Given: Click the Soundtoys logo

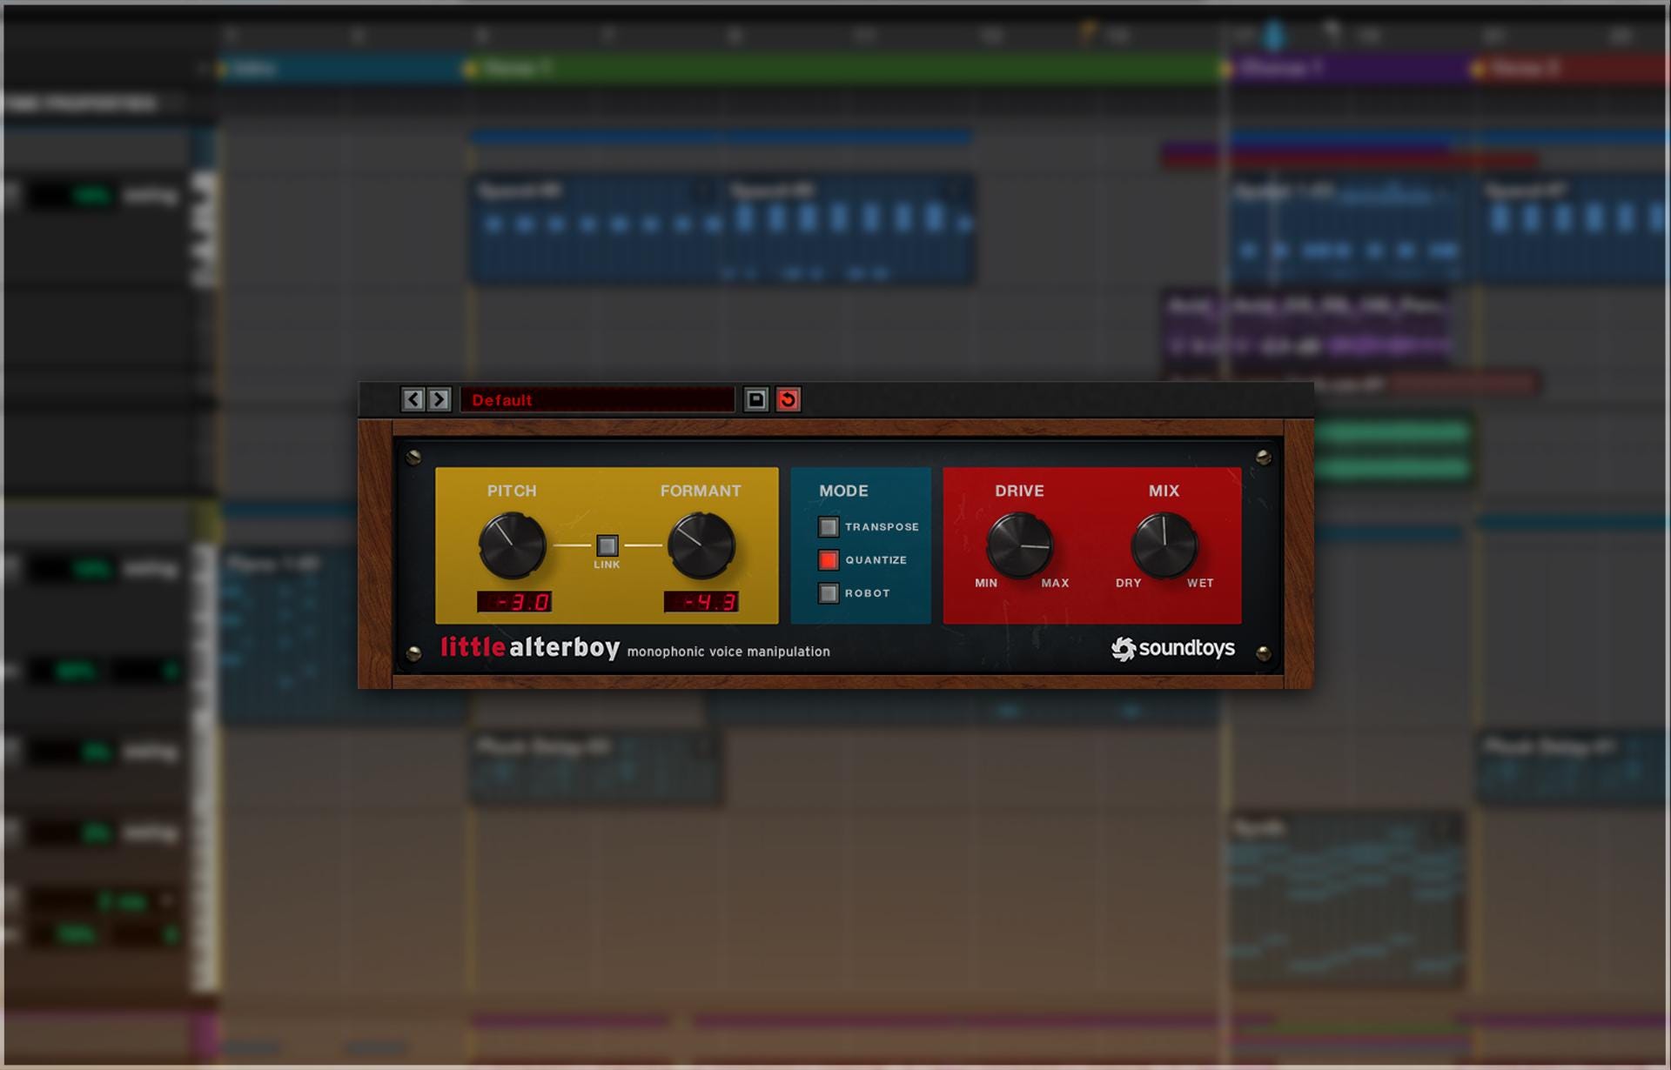Looking at the screenshot, I should [1173, 648].
